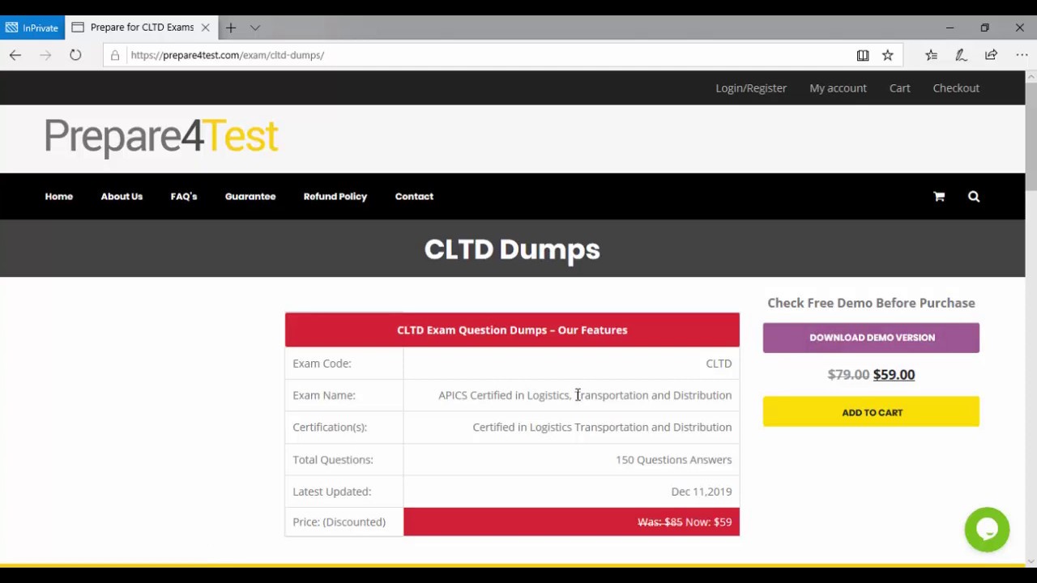The image size is (1037, 583).
Task: Click the InPrivate indicator badge
Action: coord(32,28)
